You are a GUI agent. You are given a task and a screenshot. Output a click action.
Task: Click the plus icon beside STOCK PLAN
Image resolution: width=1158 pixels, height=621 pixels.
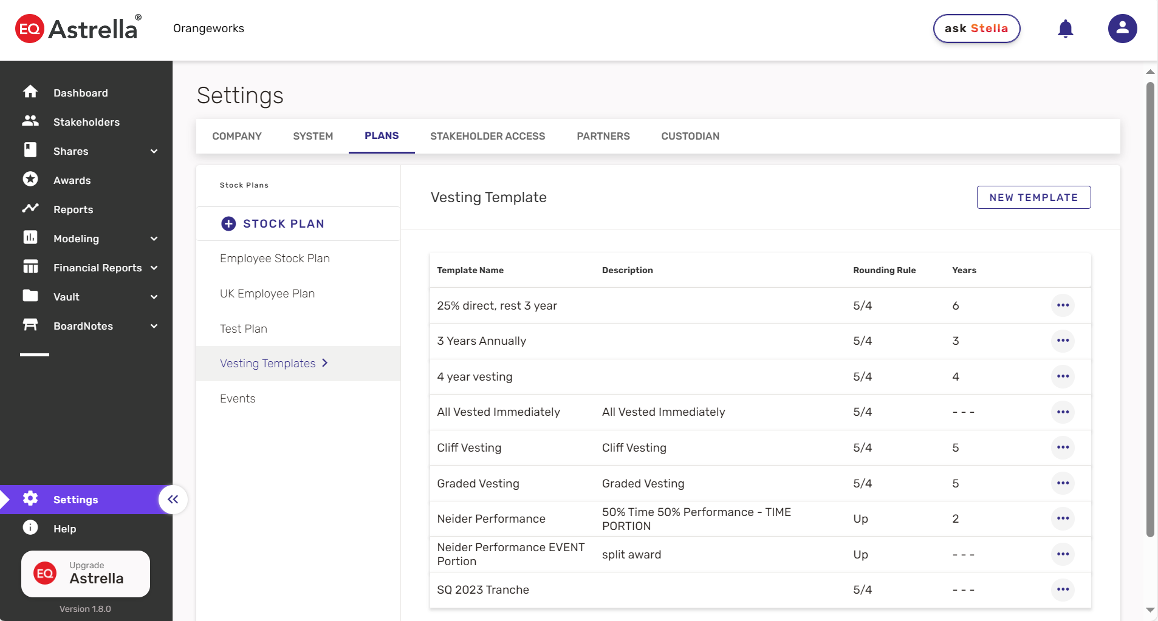pyautogui.click(x=228, y=223)
